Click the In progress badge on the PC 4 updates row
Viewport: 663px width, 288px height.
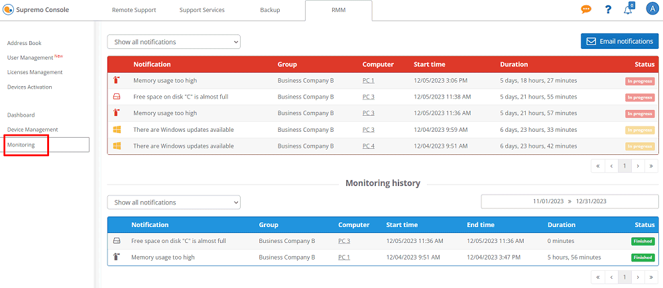pos(640,146)
